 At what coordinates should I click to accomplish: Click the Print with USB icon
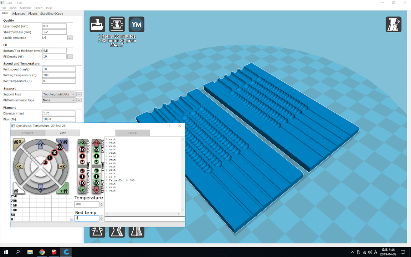[x=117, y=24]
